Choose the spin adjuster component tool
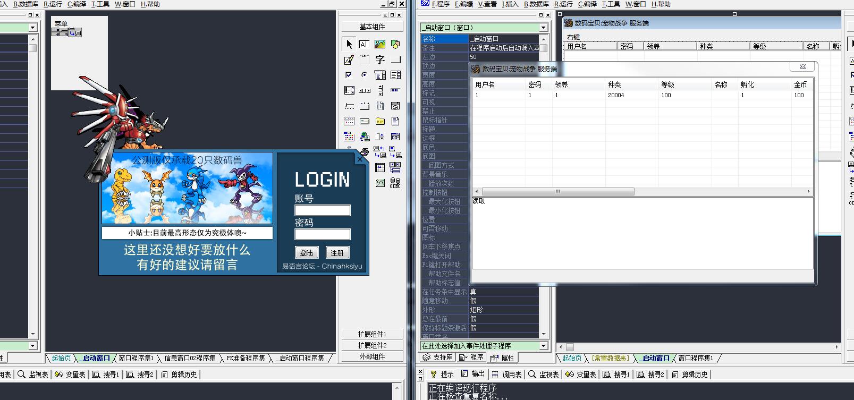 (x=380, y=137)
